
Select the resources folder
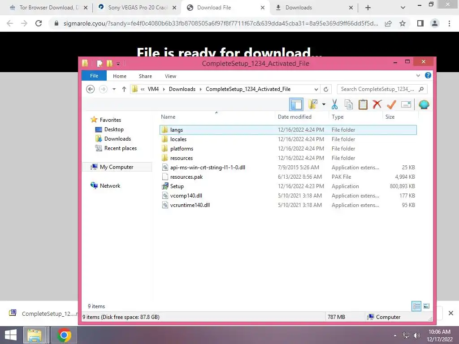(x=288, y=158)
